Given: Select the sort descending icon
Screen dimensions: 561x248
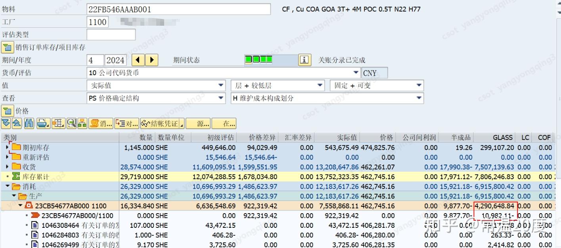Looking at the screenshot, I should pos(6,123).
